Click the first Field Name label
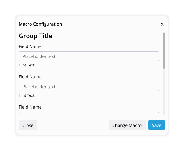 click(x=30, y=46)
